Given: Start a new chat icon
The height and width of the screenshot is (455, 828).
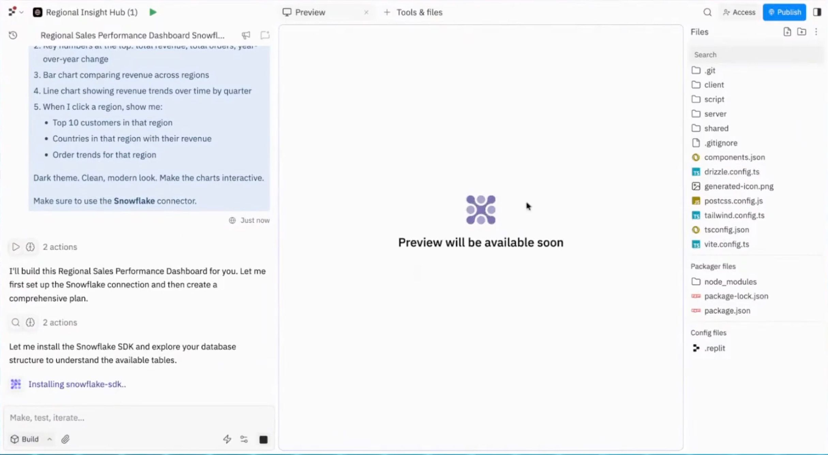Looking at the screenshot, I should coord(265,35).
